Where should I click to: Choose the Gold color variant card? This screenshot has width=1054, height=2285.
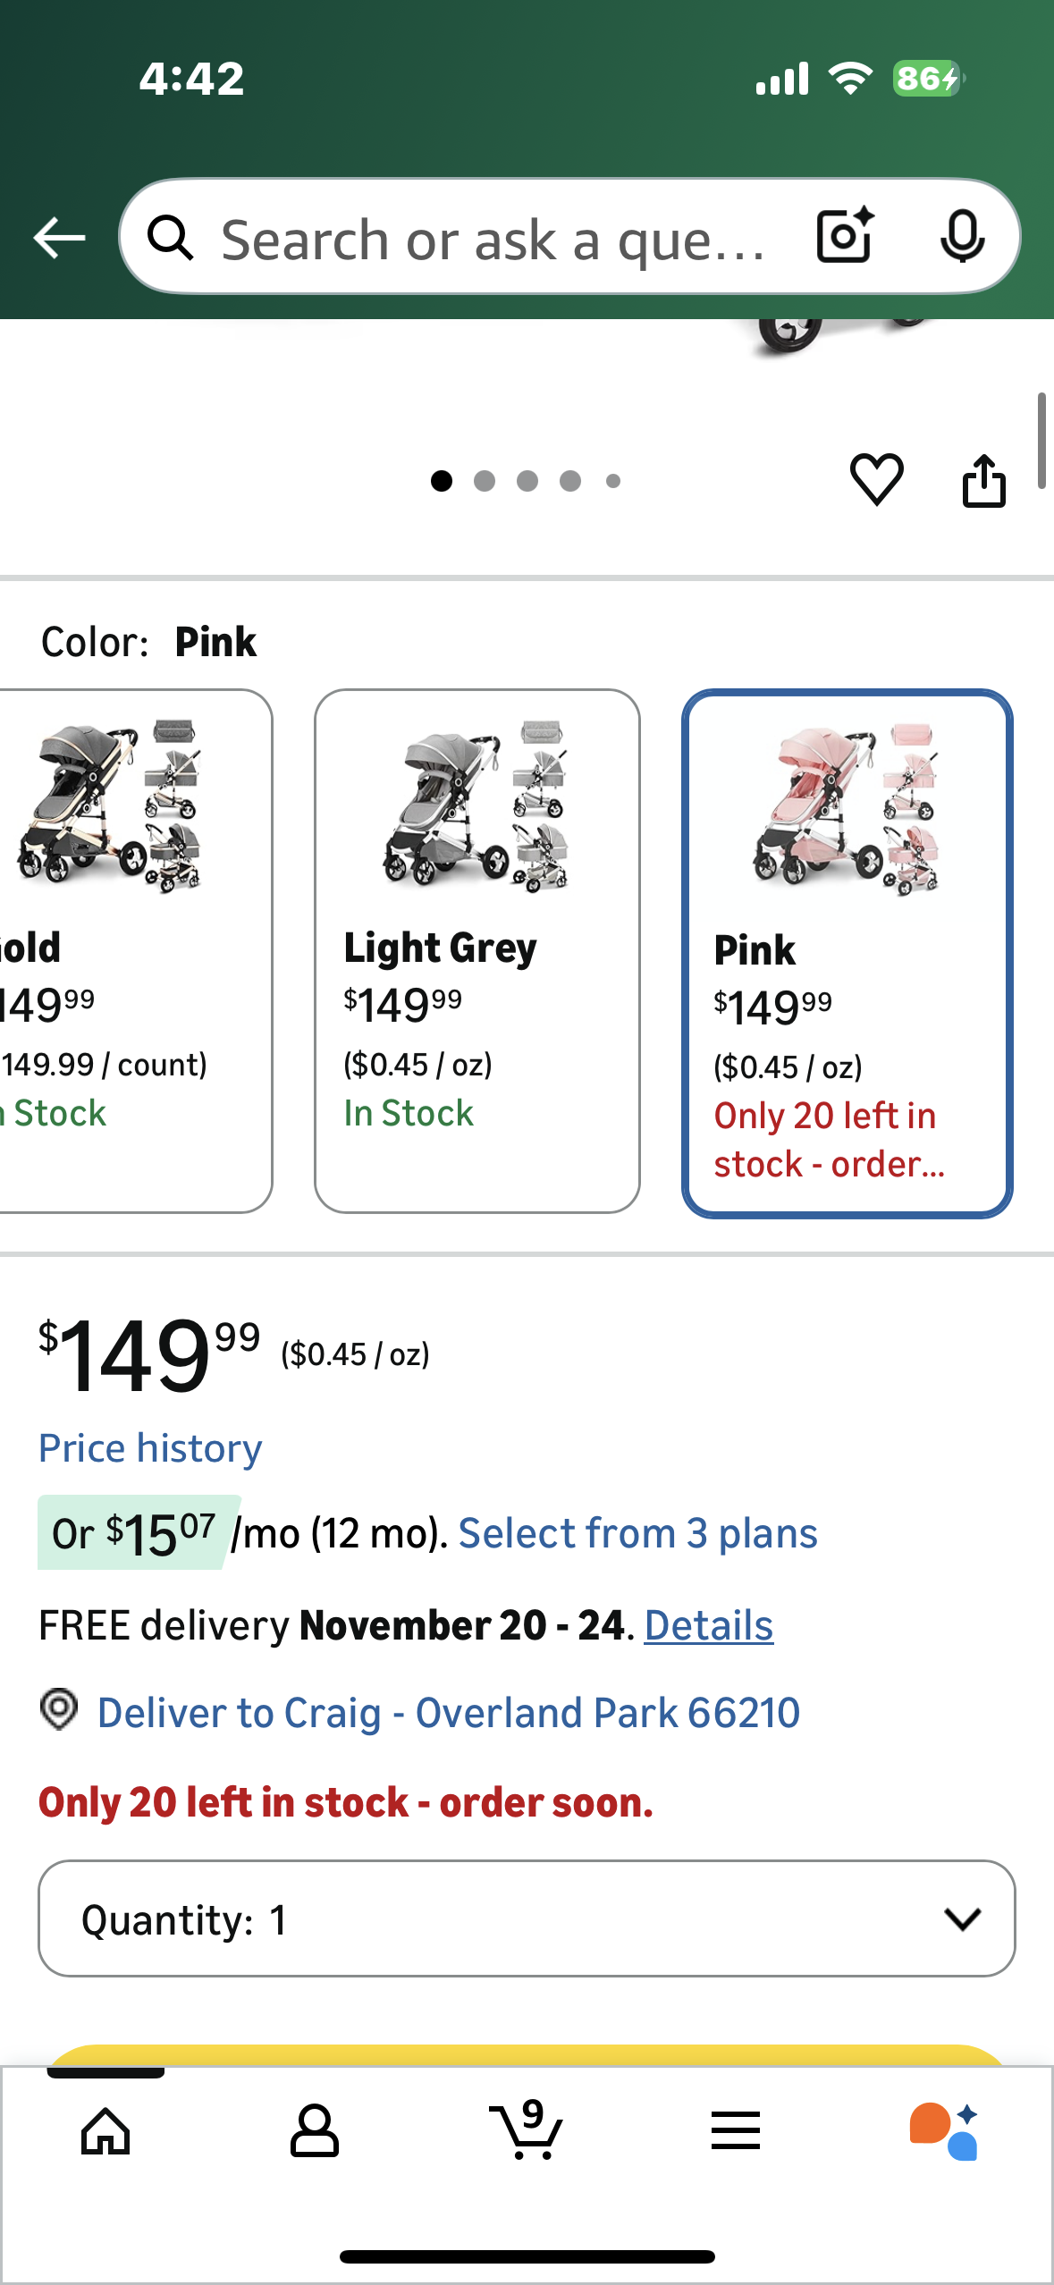coord(125,950)
